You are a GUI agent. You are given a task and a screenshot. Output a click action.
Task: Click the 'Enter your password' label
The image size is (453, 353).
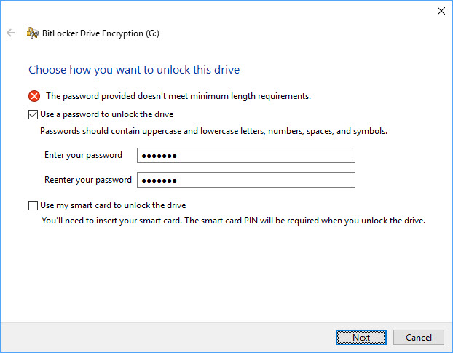tap(83, 155)
